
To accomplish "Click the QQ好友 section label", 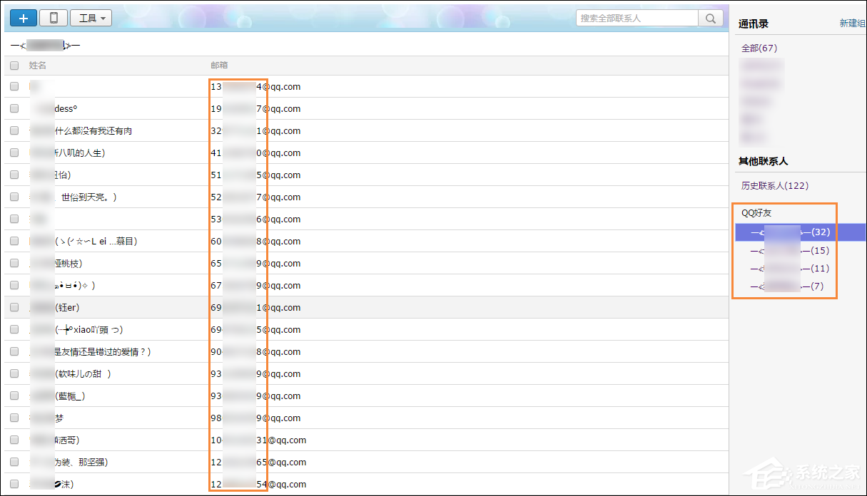I will click(756, 213).
